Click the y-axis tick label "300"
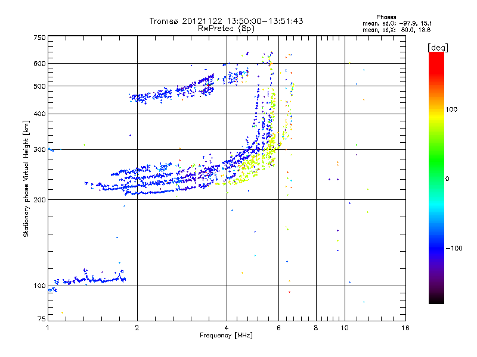The width and height of the screenshot is (477, 357). (39, 150)
